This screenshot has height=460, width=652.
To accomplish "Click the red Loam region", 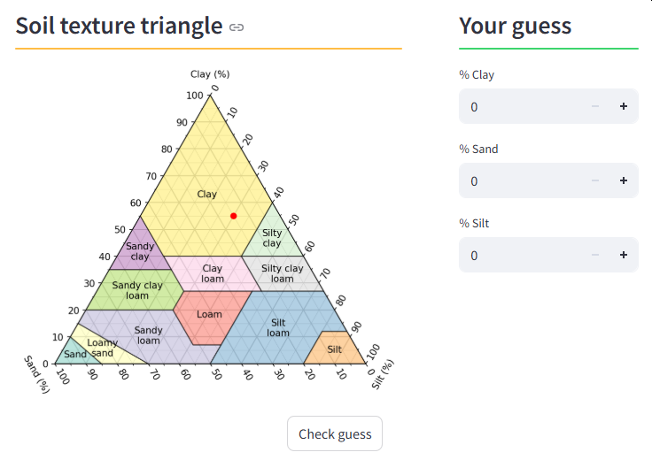I will [x=209, y=315].
